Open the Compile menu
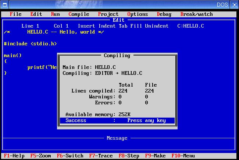The width and height of the screenshot is (239, 160). [x=79, y=14]
